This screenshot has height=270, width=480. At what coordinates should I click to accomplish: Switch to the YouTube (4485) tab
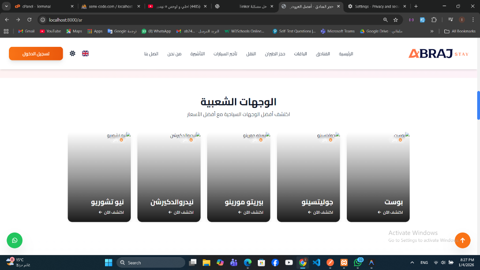pos(177,6)
